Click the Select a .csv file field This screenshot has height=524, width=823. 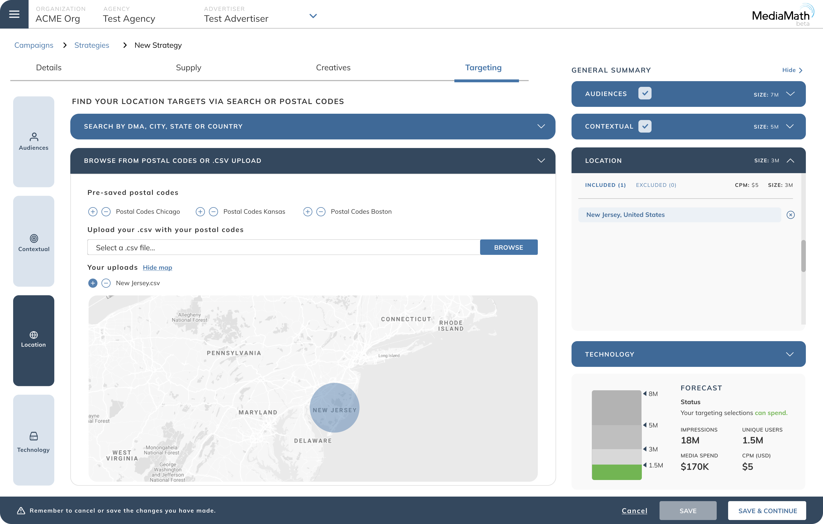pyautogui.click(x=283, y=247)
